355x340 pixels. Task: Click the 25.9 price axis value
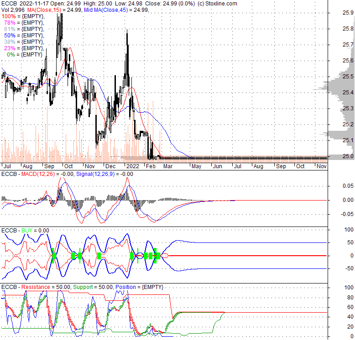348,13
